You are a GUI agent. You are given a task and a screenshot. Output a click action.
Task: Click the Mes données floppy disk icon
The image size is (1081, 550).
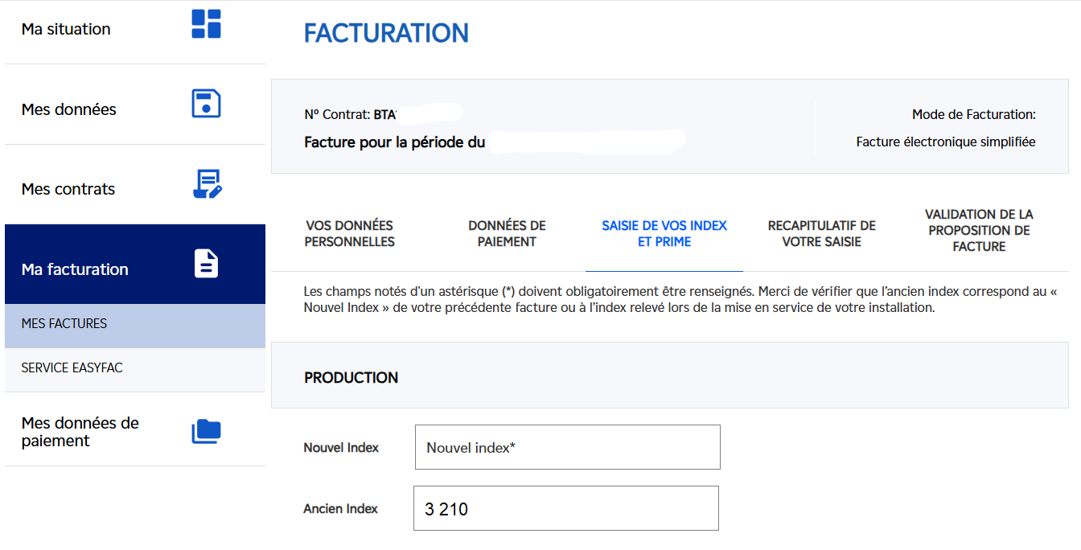(x=206, y=104)
